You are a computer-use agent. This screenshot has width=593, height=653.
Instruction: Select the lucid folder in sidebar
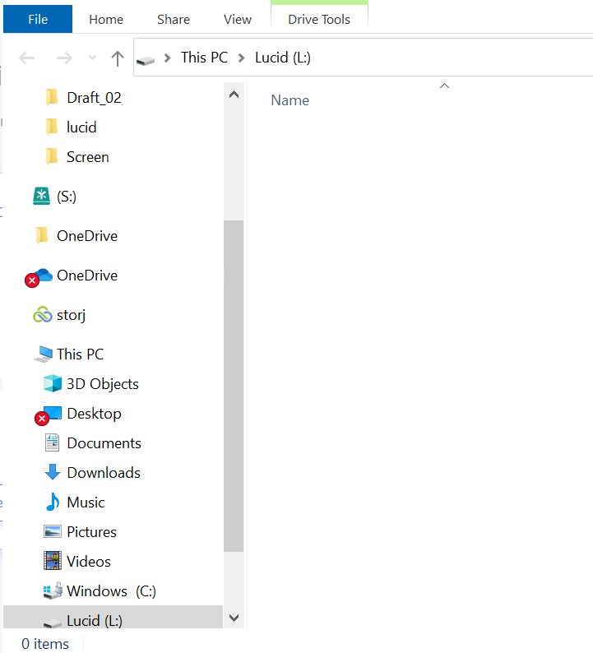pyautogui.click(x=81, y=127)
